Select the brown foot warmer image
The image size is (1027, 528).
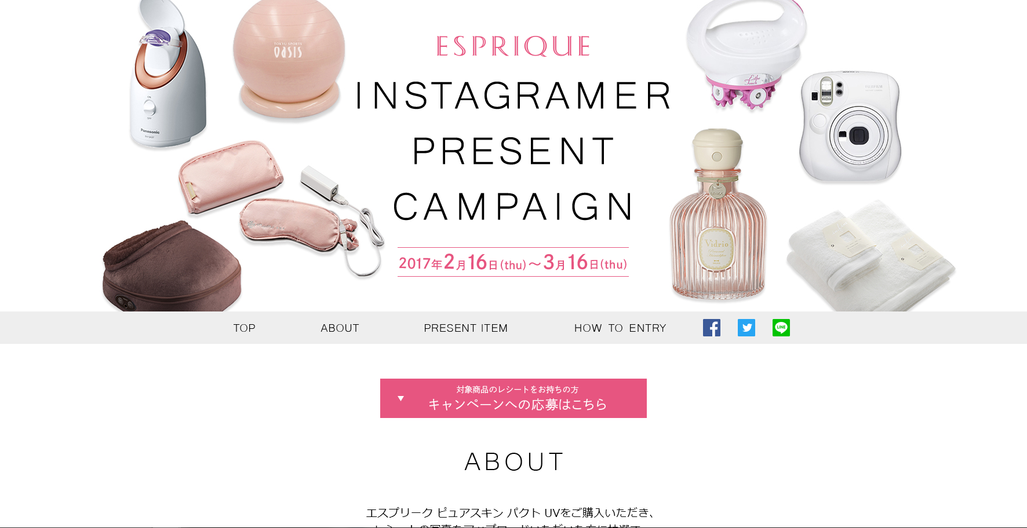click(x=172, y=267)
